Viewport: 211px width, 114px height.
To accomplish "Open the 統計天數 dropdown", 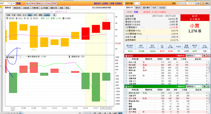I will pos(137,3).
